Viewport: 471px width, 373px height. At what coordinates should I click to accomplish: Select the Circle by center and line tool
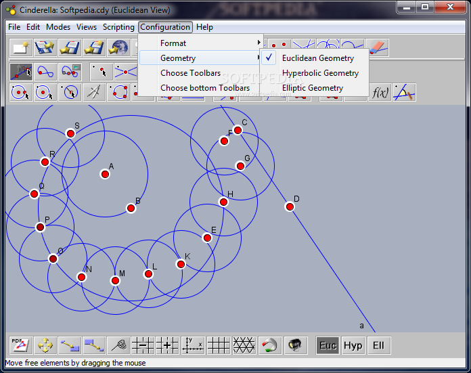tap(70, 92)
